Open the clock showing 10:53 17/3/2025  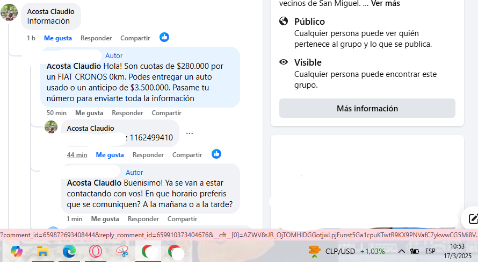(x=457, y=251)
